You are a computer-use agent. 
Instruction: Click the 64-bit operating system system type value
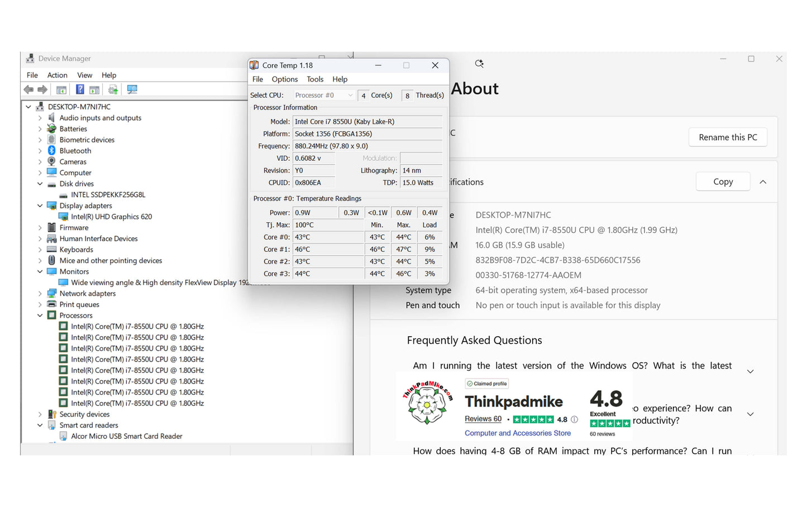pos(561,290)
